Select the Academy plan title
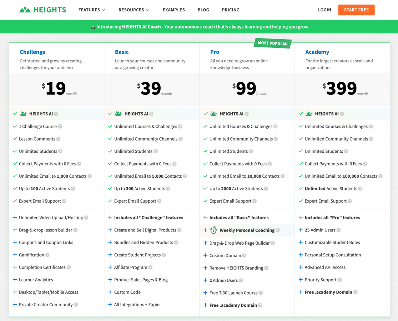This screenshot has width=398, height=321. click(317, 52)
